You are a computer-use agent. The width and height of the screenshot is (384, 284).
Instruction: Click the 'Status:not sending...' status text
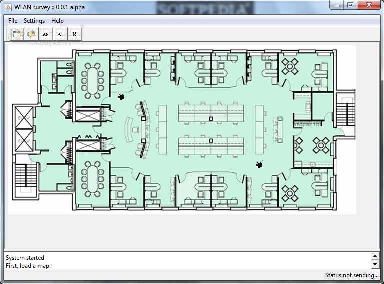coord(352,275)
